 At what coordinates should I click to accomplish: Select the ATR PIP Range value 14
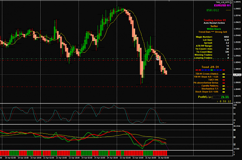click(x=228, y=46)
